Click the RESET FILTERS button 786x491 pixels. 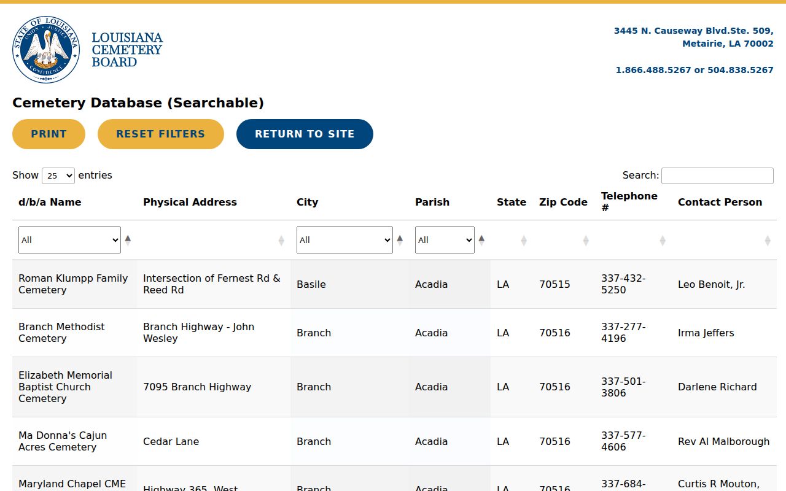(x=161, y=134)
